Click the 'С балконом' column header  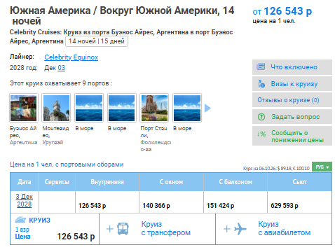point(235,182)
